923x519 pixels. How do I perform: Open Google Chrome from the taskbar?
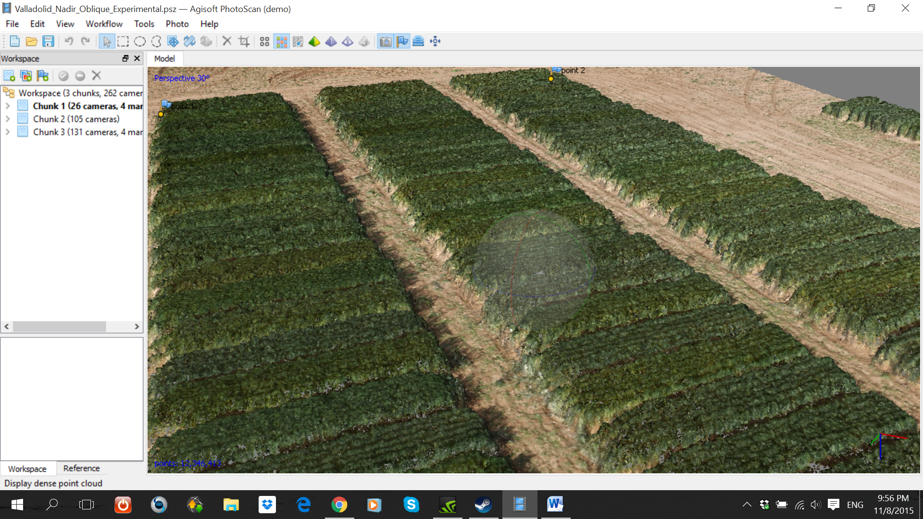(339, 505)
